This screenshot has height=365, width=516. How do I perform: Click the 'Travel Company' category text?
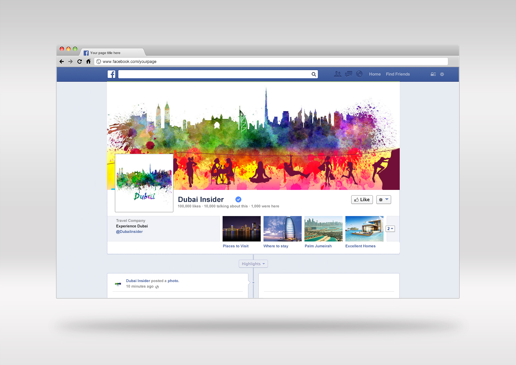[131, 221]
